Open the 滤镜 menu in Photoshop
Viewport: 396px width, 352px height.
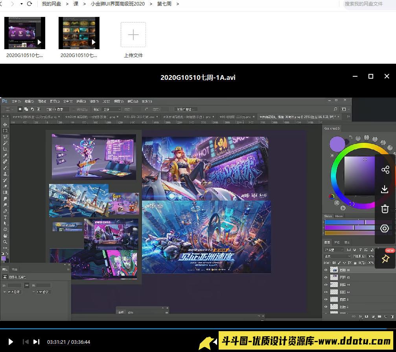pyautogui.click(x=94, y=101)
